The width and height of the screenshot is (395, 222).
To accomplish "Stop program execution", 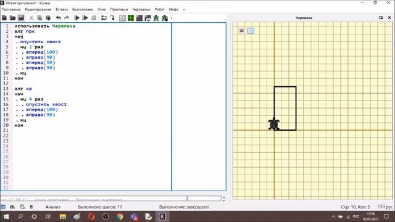I will click(x=94, y=18).
